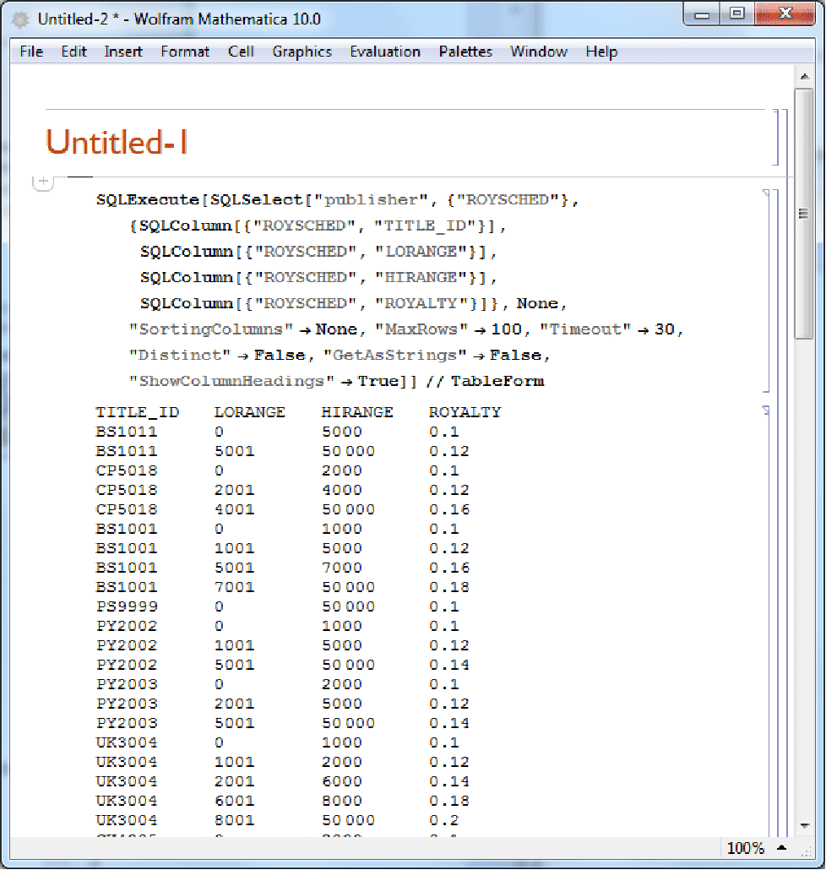
Task: Click the vertical scrollbar thumb
Action: (803, 211)
